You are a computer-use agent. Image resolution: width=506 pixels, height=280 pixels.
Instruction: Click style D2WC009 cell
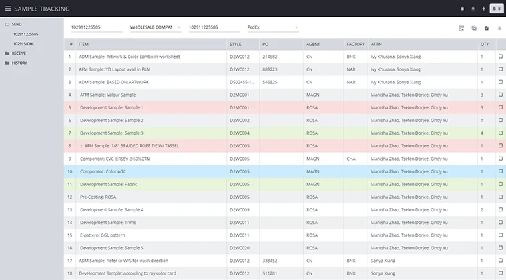(x=240, y=209)
